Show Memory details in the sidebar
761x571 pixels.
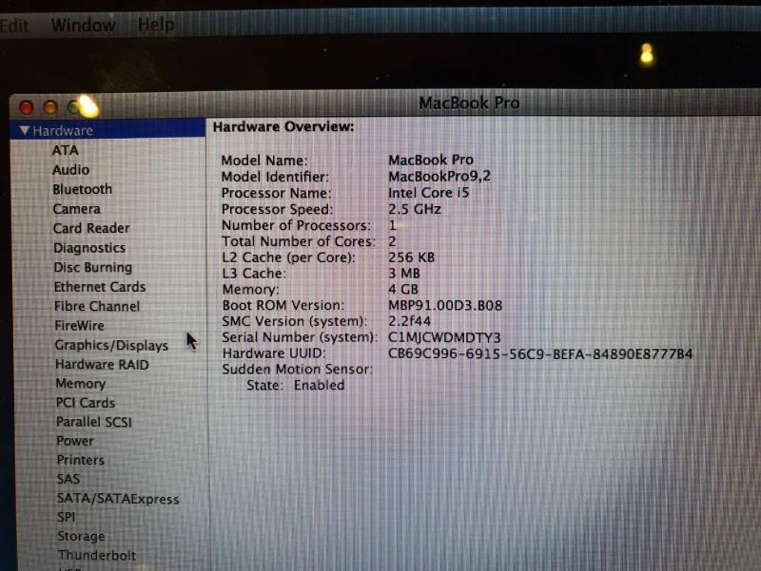pos(81,384)
